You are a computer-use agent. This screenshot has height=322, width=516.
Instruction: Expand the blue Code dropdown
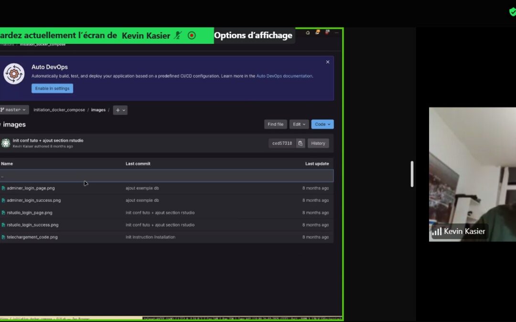point(322,125)
